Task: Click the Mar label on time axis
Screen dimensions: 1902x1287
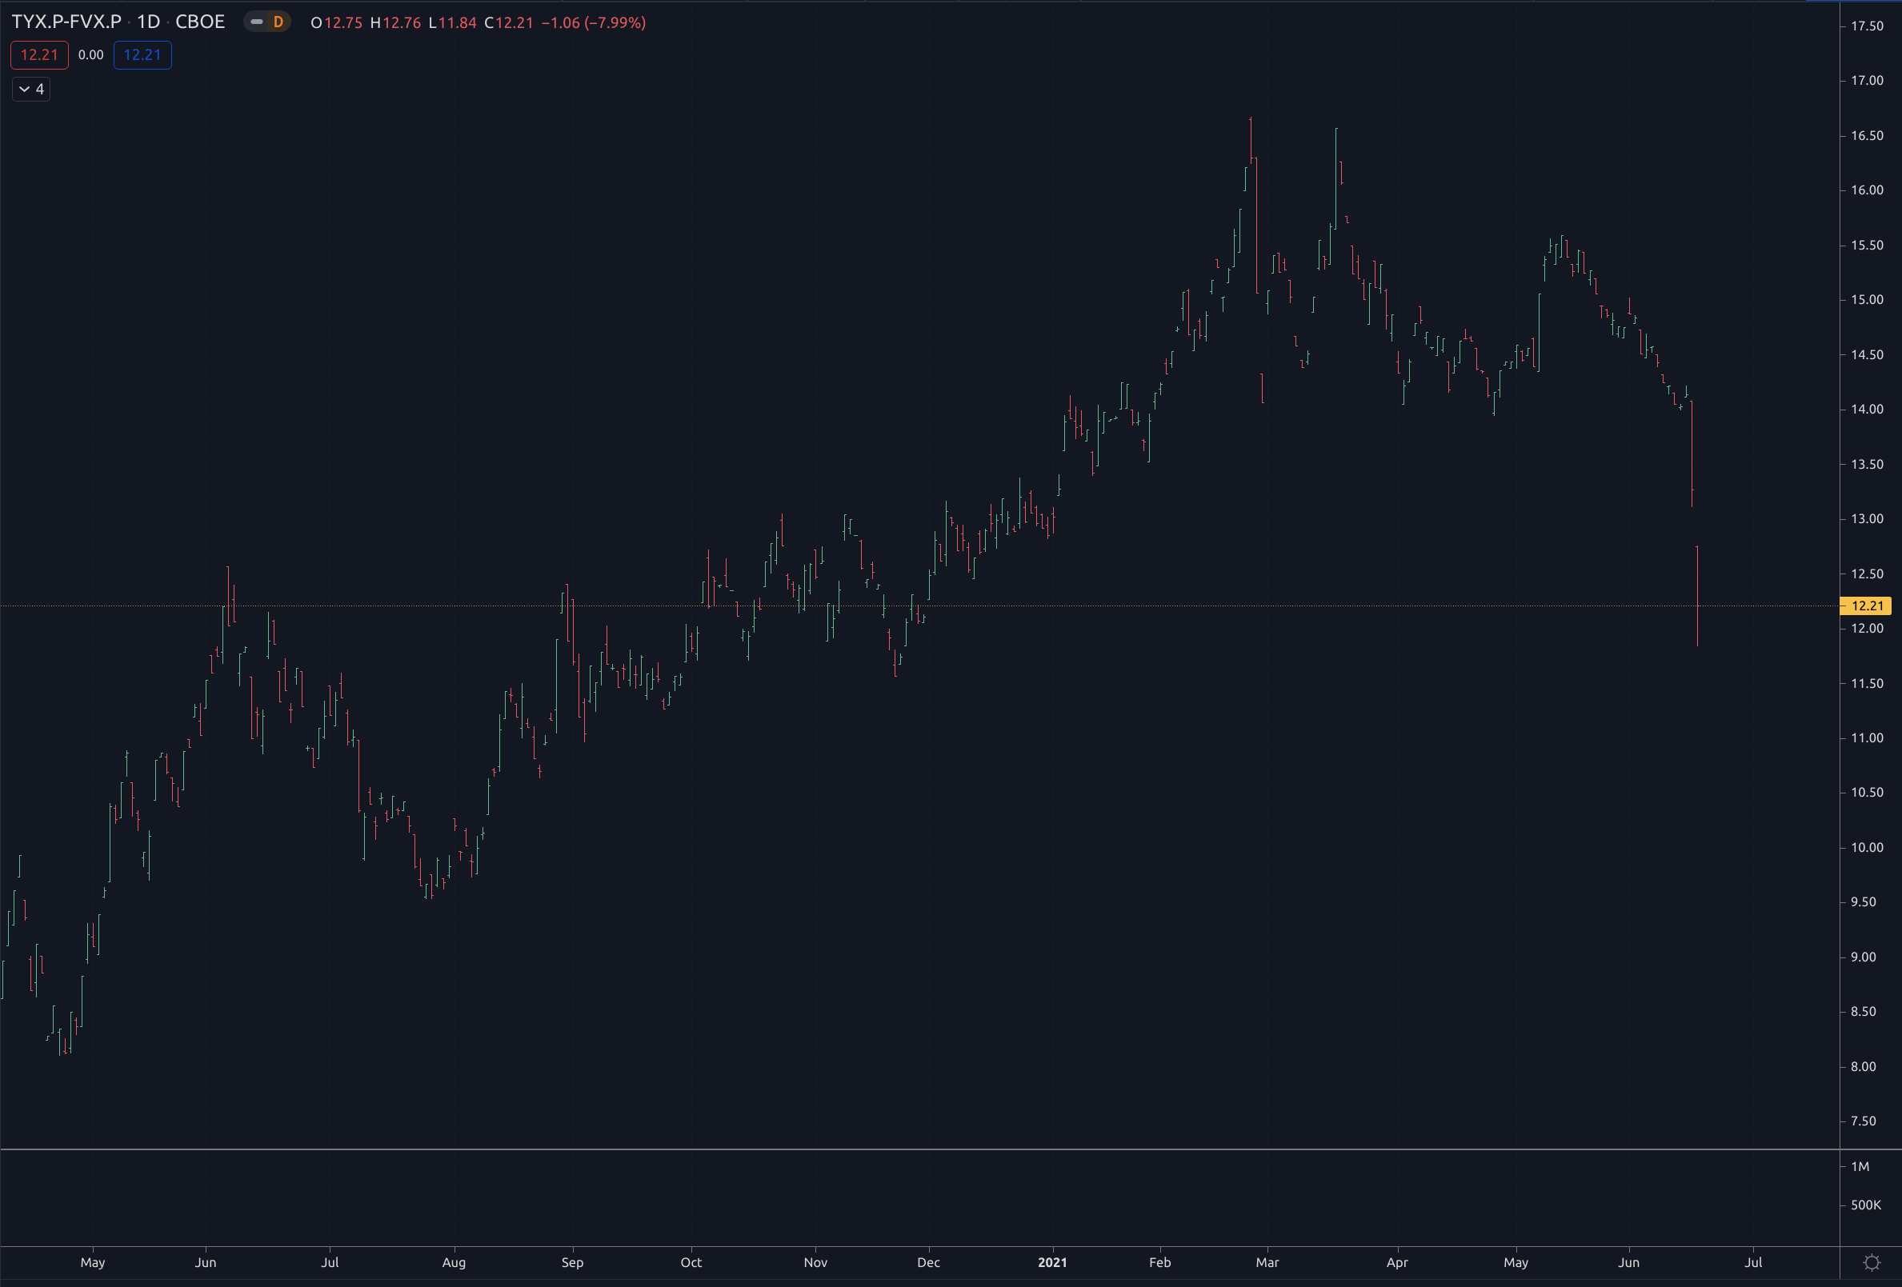Action: (1267, 1262)
